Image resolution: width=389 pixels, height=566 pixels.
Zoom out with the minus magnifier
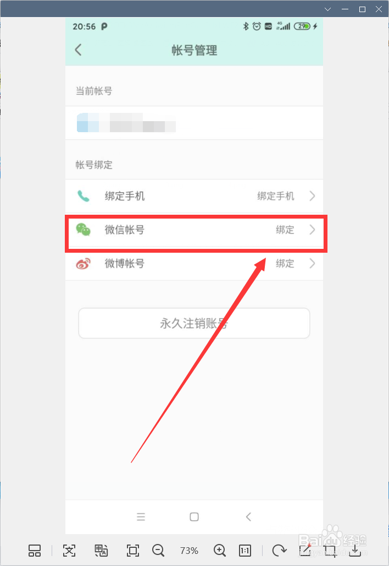click(x=158, y=551)
